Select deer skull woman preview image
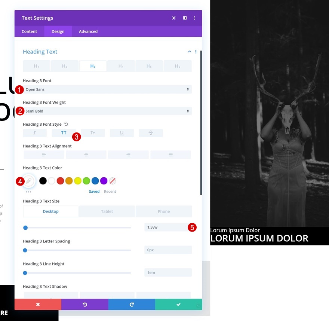This screenshot has height=321, width=329. (270, 113)
